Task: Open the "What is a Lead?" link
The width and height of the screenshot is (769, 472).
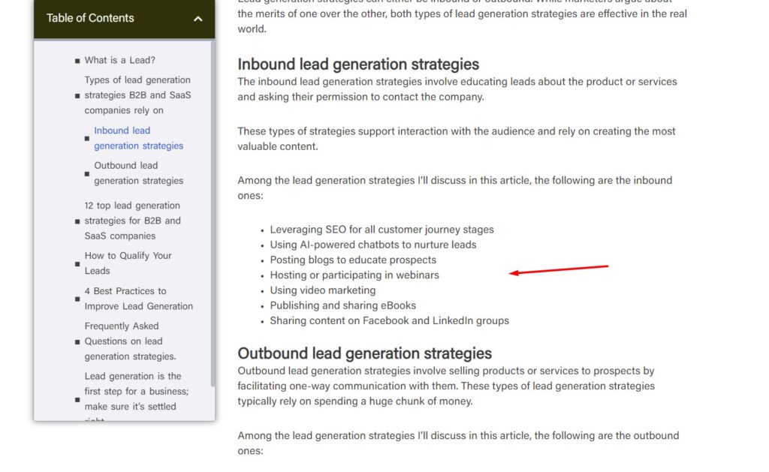Action: click(x=119, y=60)
